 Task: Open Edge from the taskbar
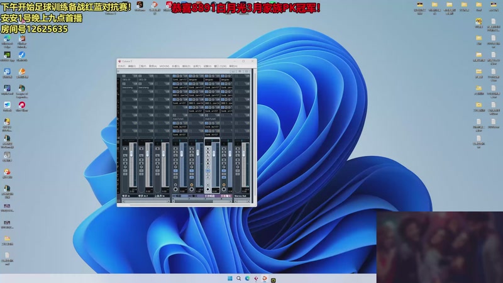point(247,278)
